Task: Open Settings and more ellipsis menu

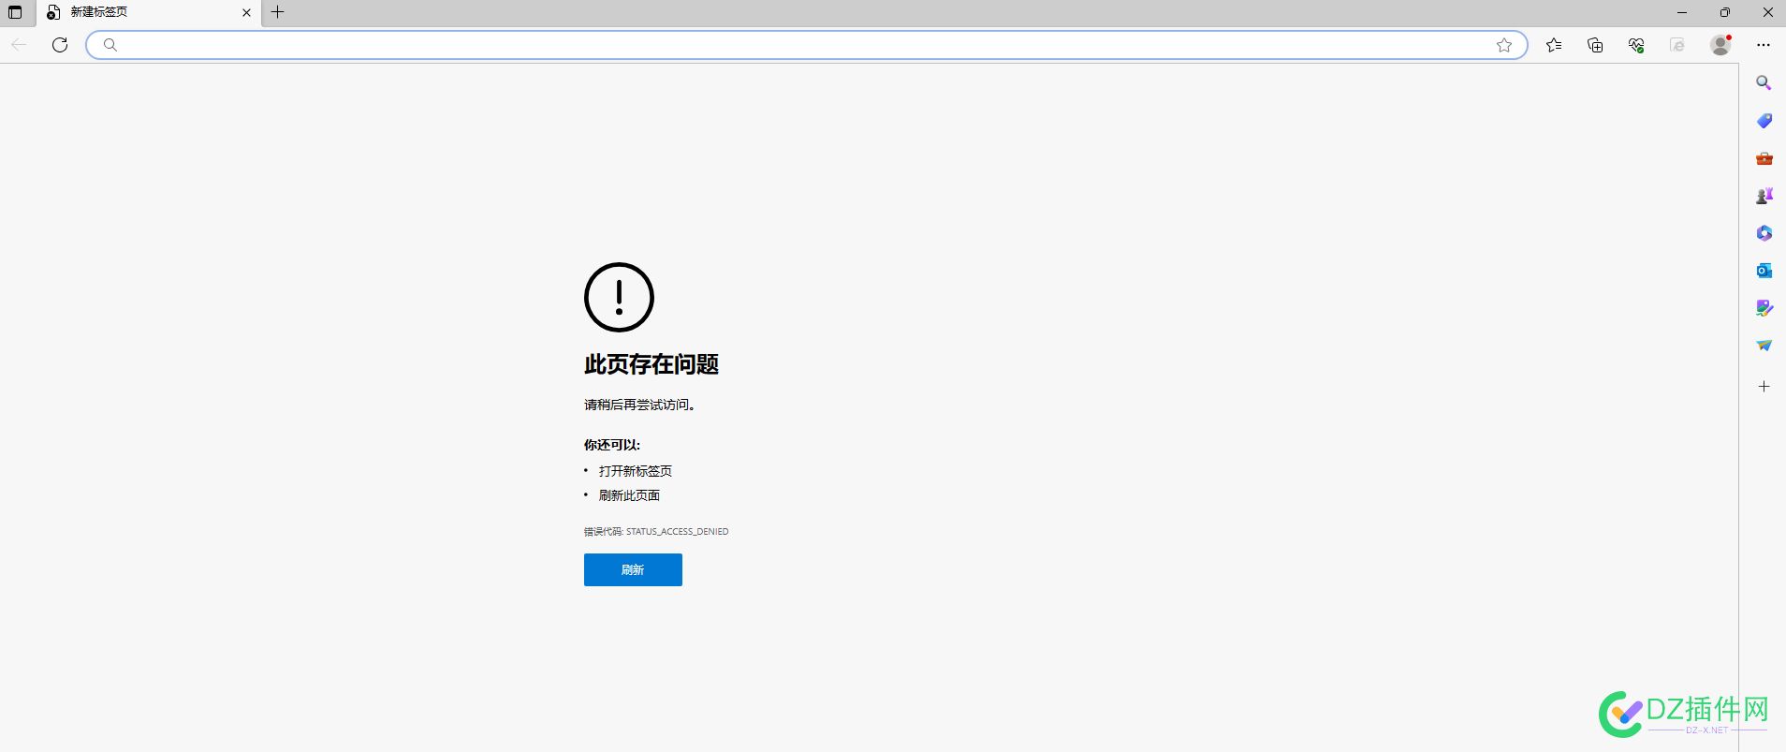Action: click(1764, 45)
